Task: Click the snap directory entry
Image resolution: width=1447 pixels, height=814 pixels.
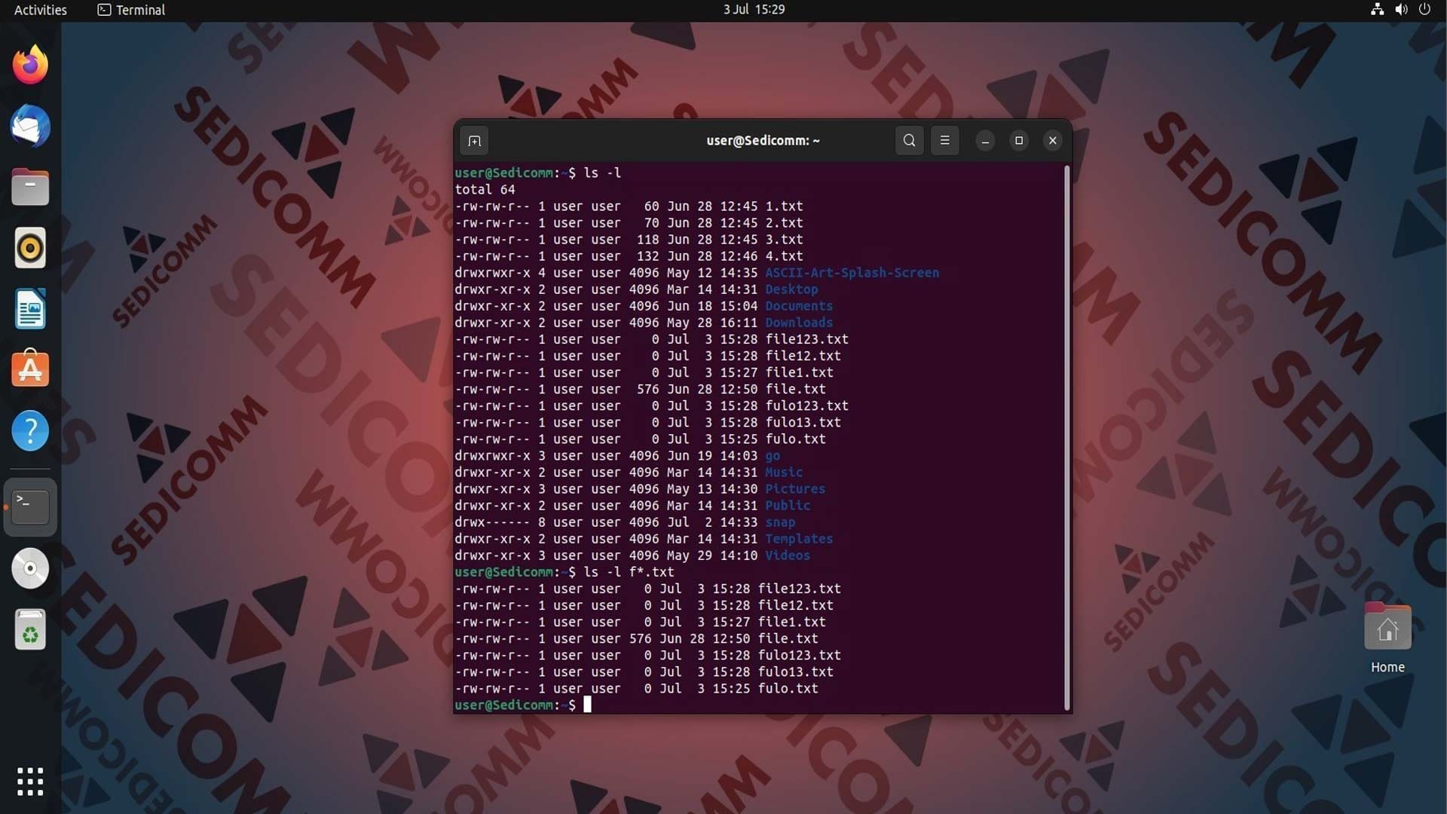Action: click(780, 522)
